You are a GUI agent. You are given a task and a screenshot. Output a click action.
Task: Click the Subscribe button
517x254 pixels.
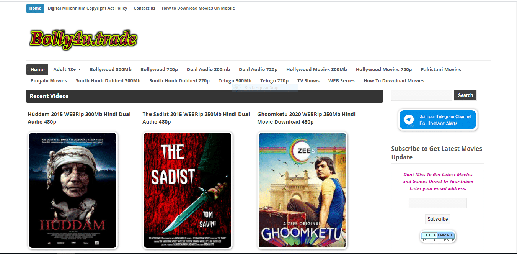pos(437,219)
